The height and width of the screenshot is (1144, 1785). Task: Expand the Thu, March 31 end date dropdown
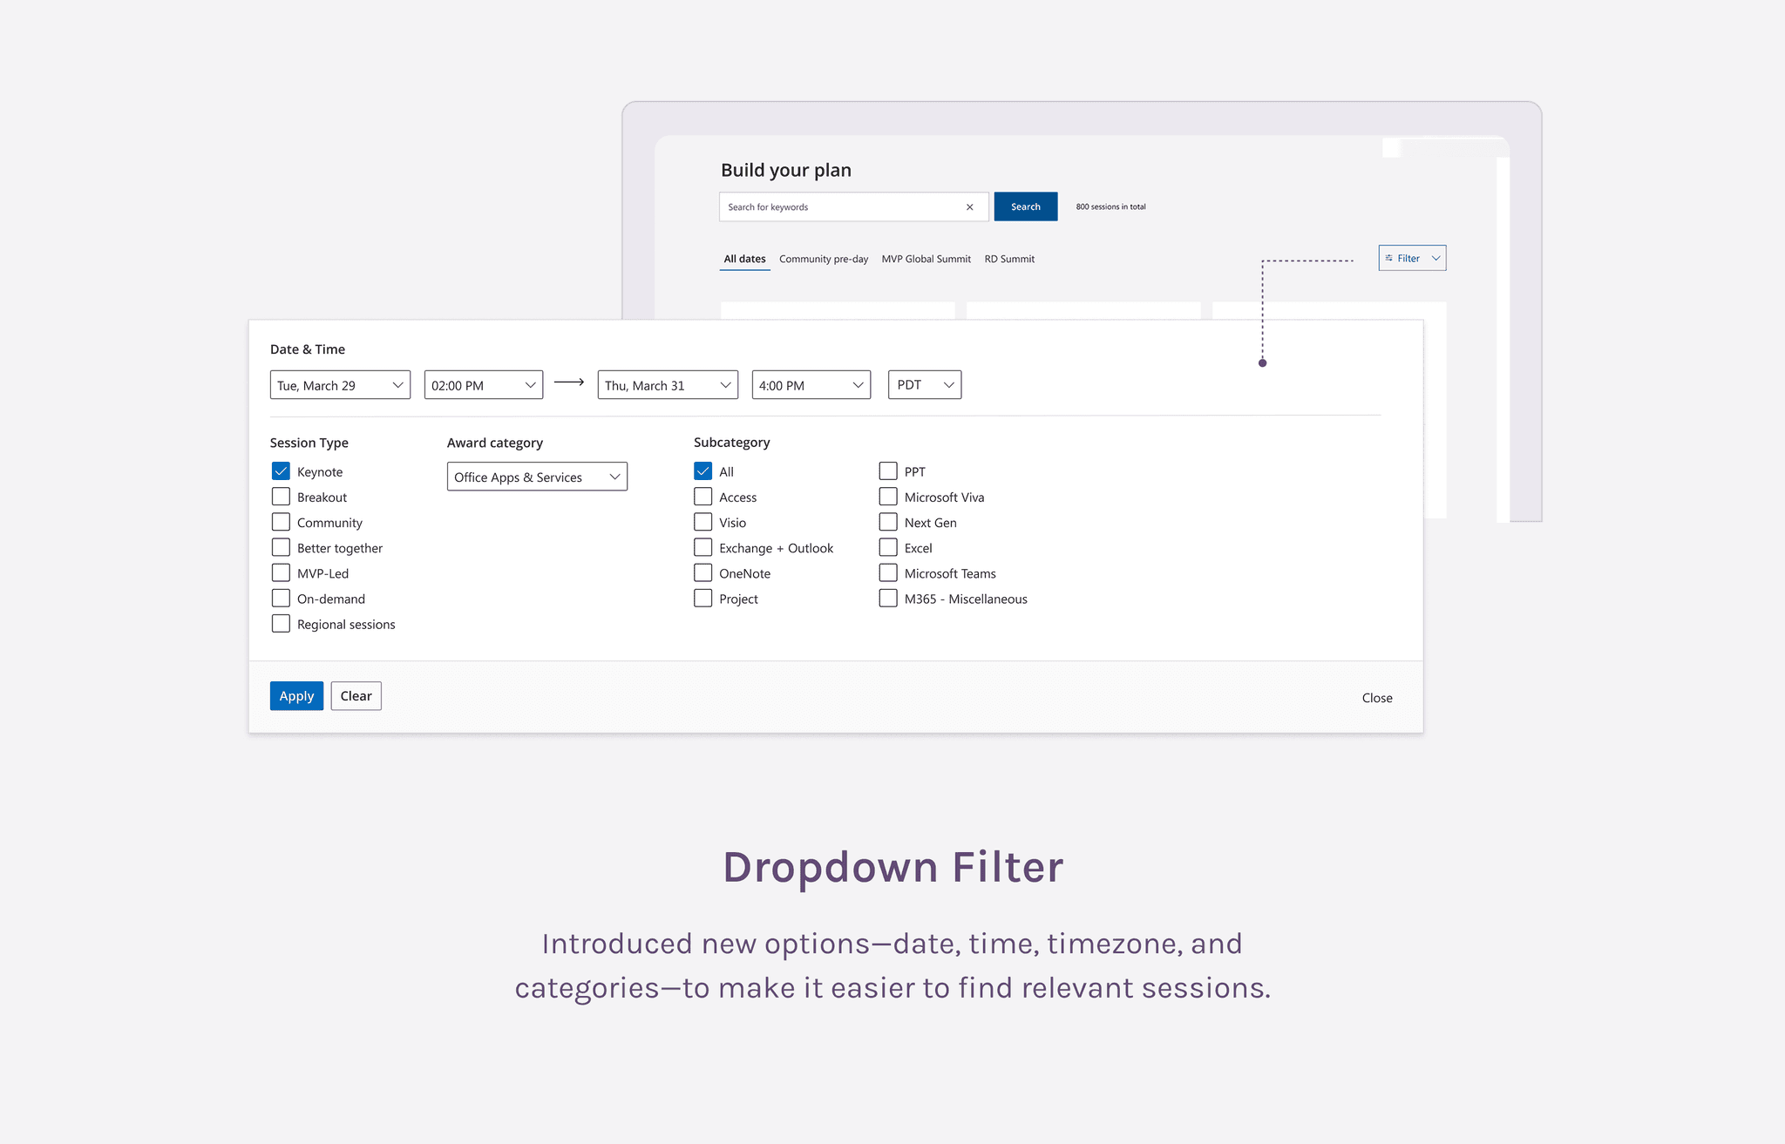[668, 385]
